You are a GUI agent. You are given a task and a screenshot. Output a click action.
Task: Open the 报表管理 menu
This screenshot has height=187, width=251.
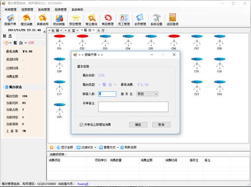[x=61, y=10]
